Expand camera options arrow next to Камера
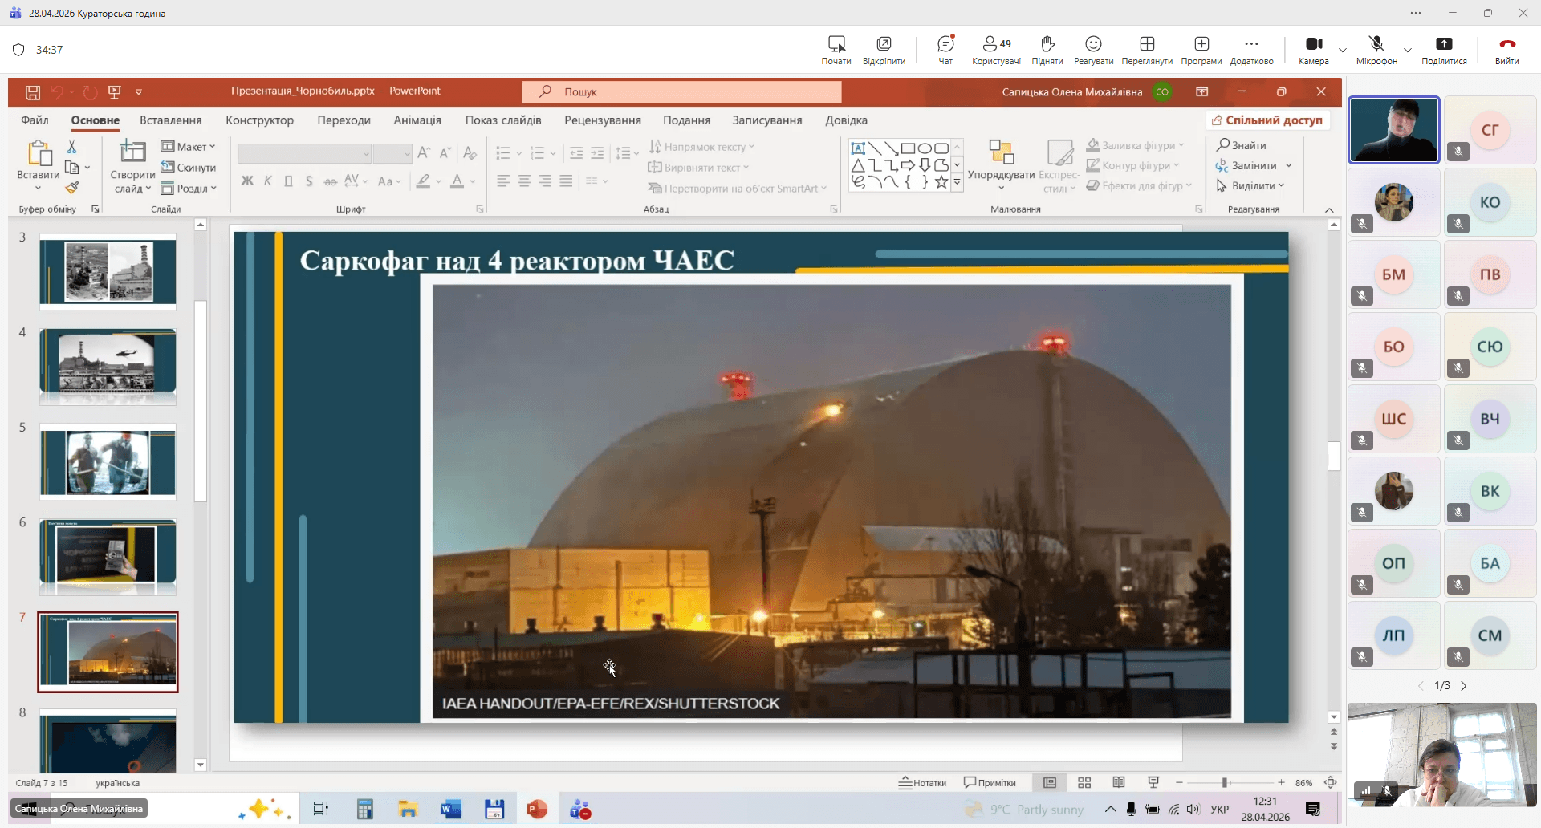 click(x=1343, y=50)
